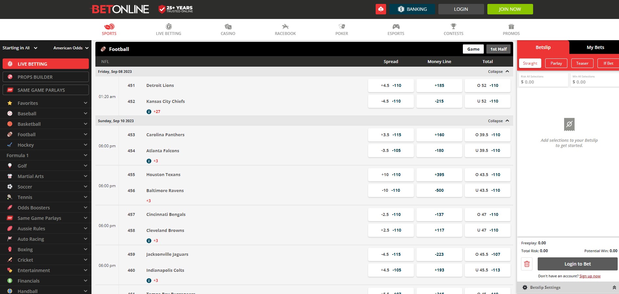Viewport: 619px width, 294px height.
Task: Click the Football icon in sidebar
Action: pyautogui.click(x=10, y=134)
